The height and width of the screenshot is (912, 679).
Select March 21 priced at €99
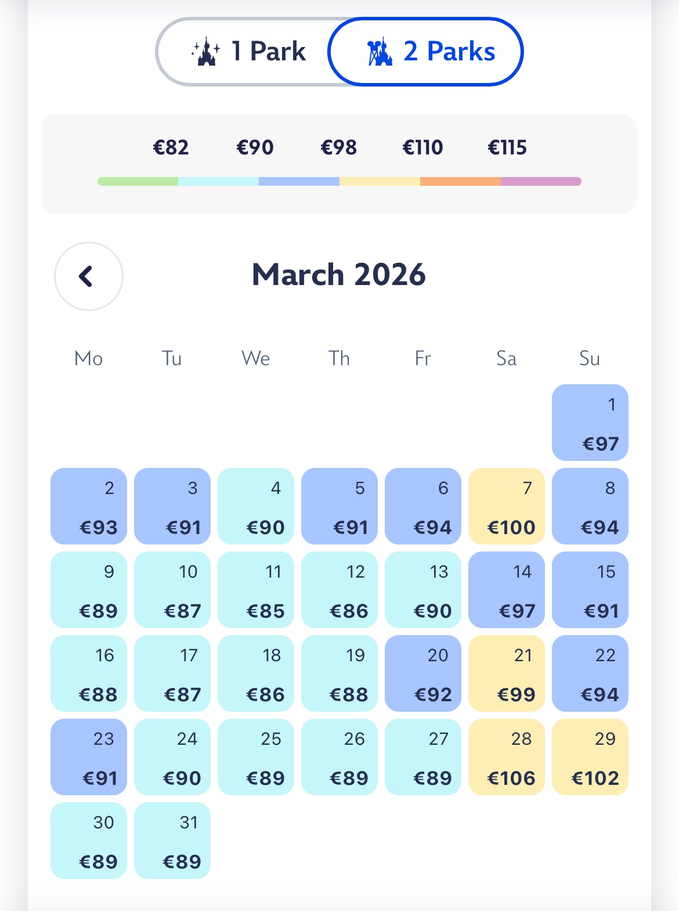click(506, 673)
